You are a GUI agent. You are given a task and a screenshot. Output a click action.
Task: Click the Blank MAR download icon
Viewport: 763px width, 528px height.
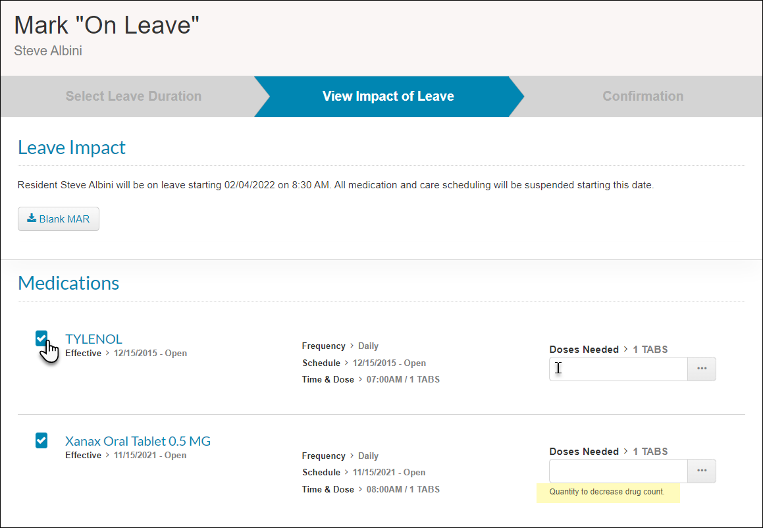32,218
